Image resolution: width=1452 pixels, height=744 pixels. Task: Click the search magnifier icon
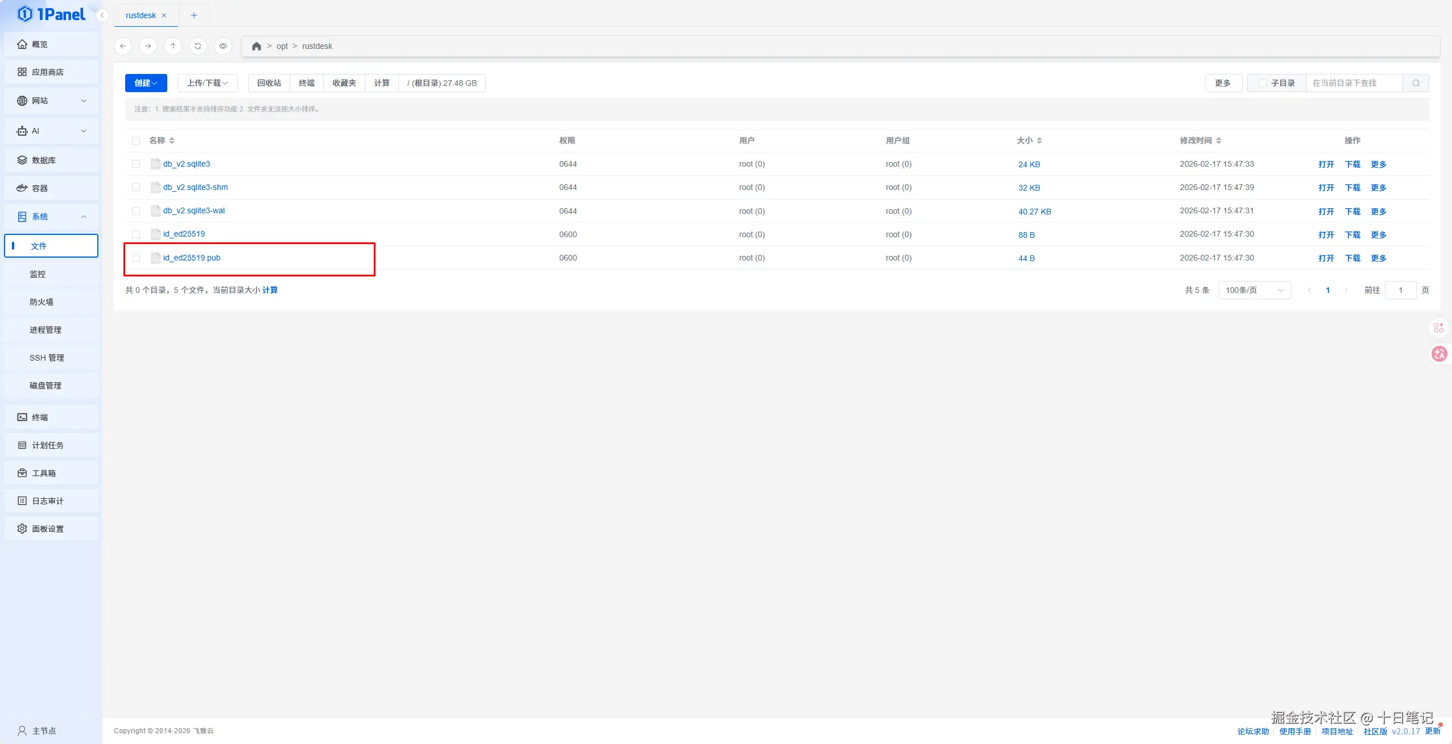coord(1416,83)
